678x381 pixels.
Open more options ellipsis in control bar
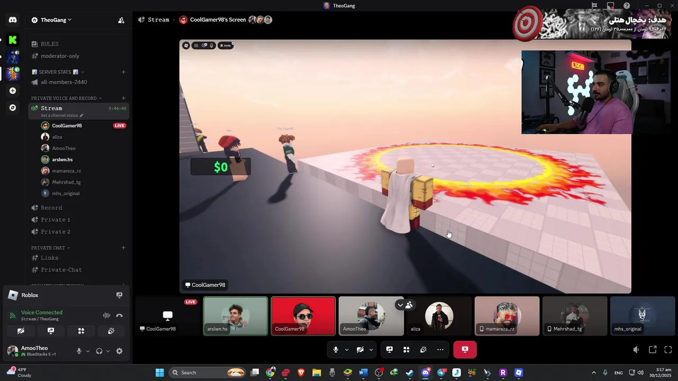440,349
